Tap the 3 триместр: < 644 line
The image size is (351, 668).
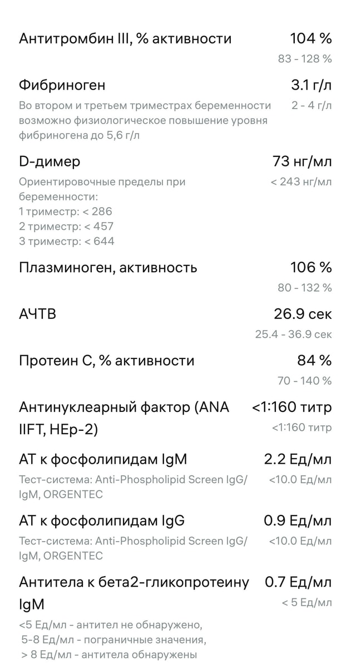pyautogui.click(x=67, y=242)
